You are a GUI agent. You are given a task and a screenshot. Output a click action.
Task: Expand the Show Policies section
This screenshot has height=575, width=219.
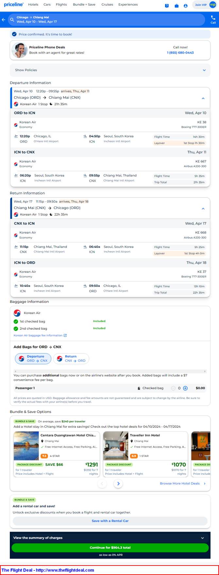(x=110, y=70)
